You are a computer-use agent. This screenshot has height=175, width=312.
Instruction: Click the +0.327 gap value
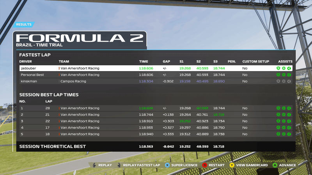168,128
